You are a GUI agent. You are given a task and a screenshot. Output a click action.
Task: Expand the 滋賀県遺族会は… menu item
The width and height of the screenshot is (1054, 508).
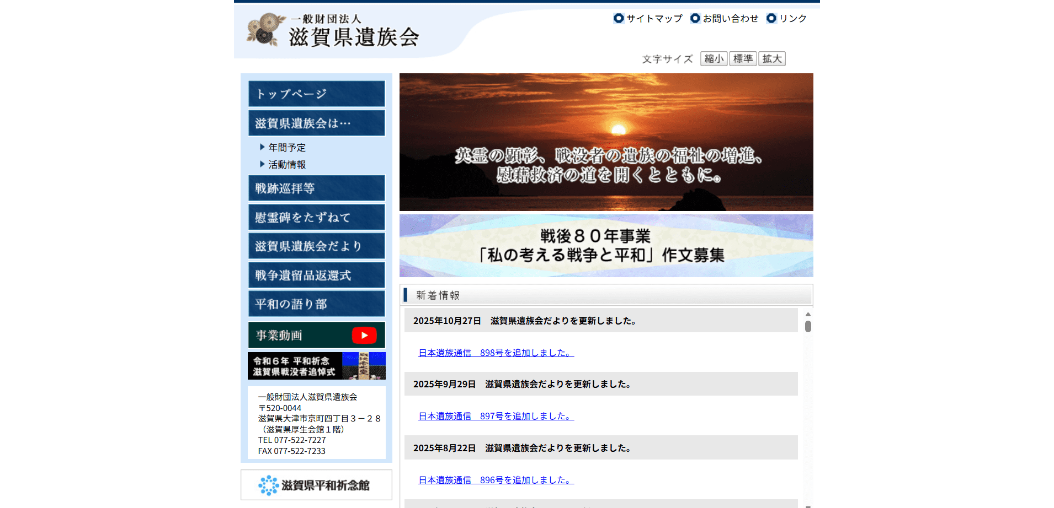coord(316,122)
